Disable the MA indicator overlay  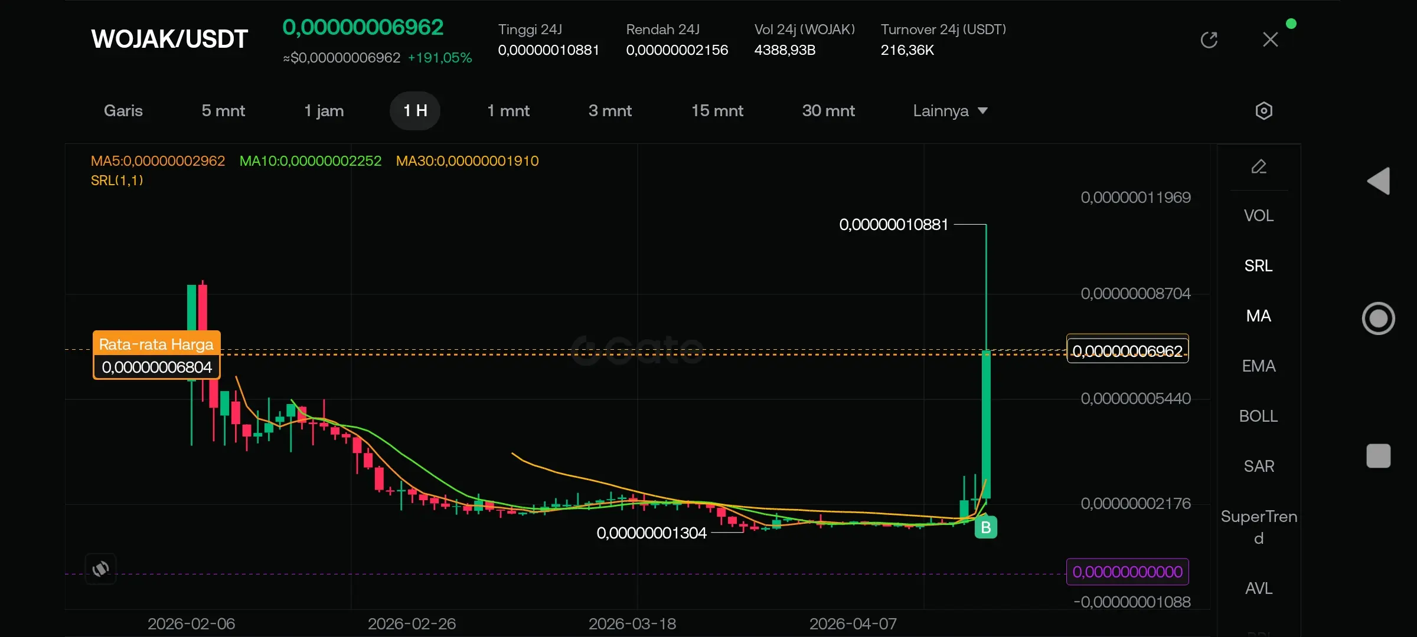[x=1258, y=316]
